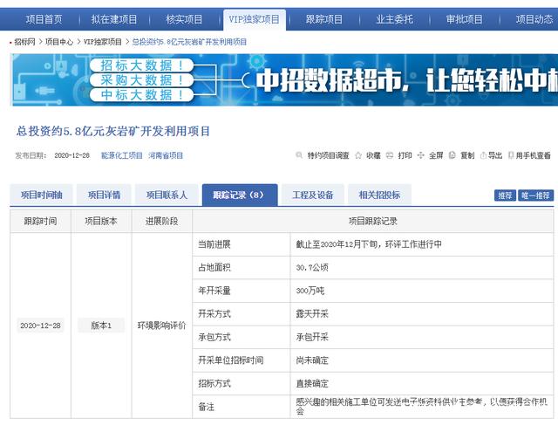Click the 项目中心 breadcrumb link
558x425 pixels.
click(x=59, y=42)
